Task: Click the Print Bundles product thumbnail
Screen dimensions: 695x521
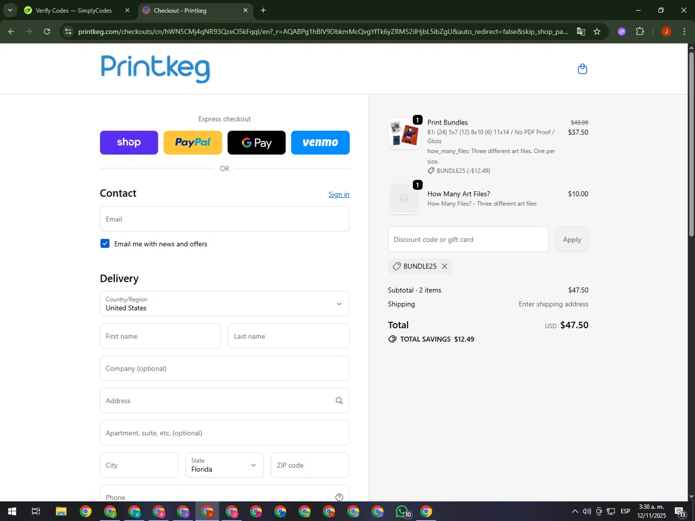Action: point(404,133)
